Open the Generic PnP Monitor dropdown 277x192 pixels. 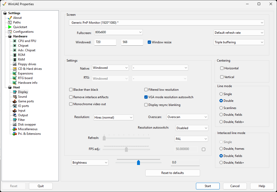coord(167,23)
